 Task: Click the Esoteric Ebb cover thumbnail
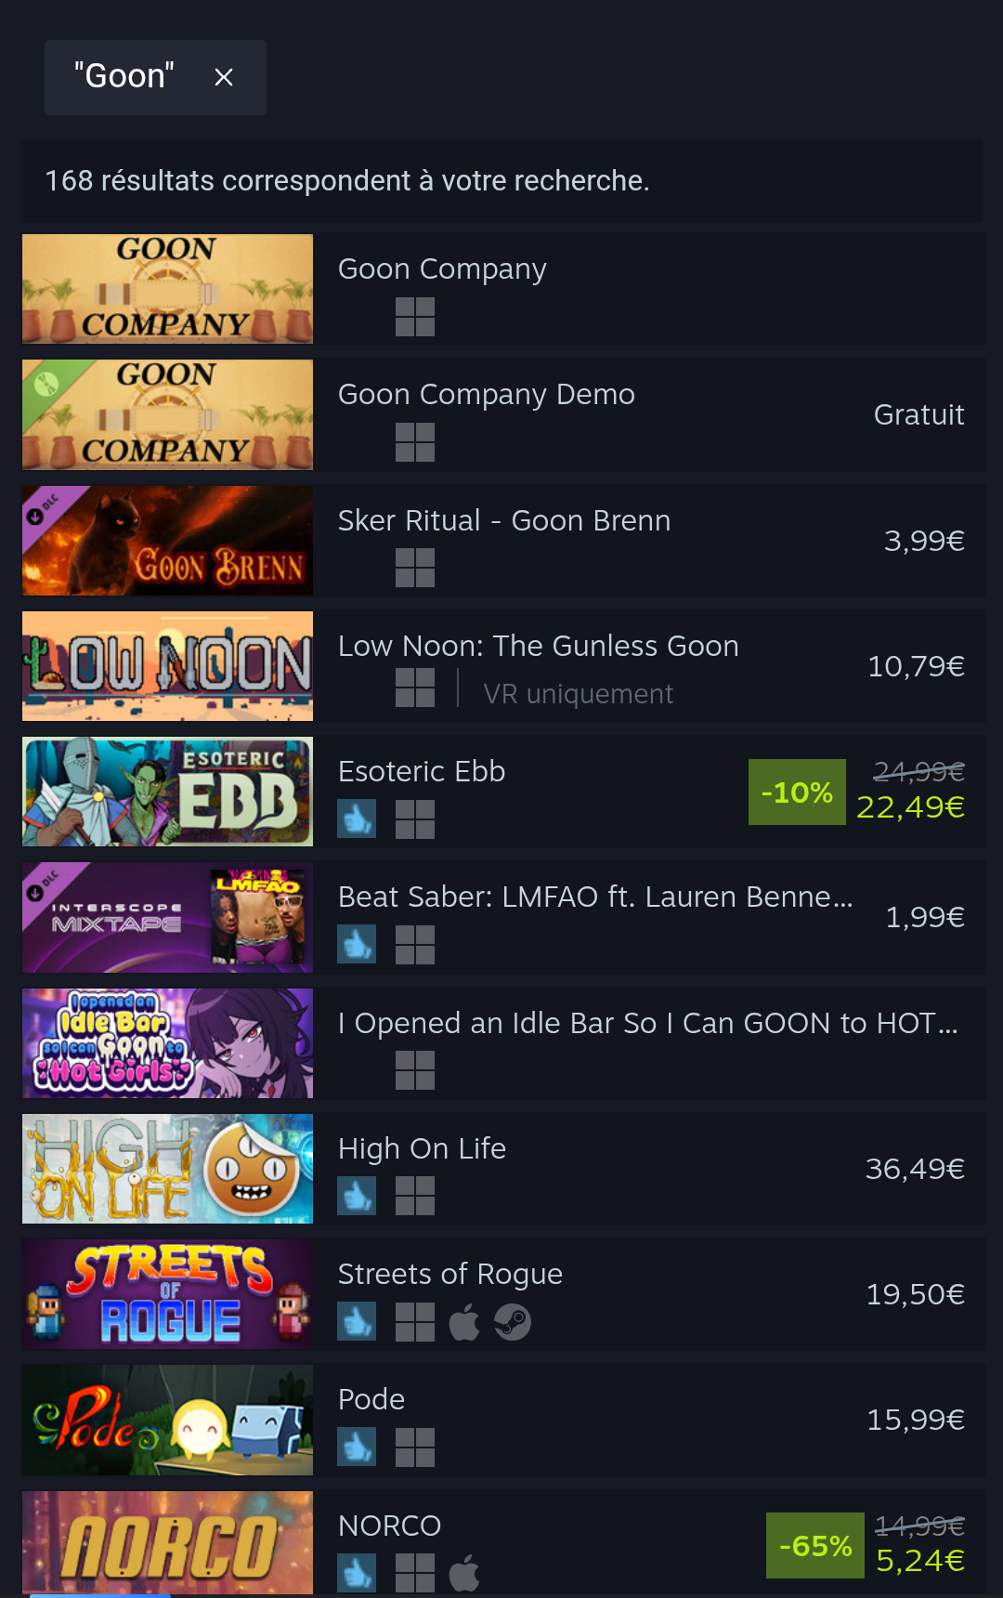click(x=167, y=792)
